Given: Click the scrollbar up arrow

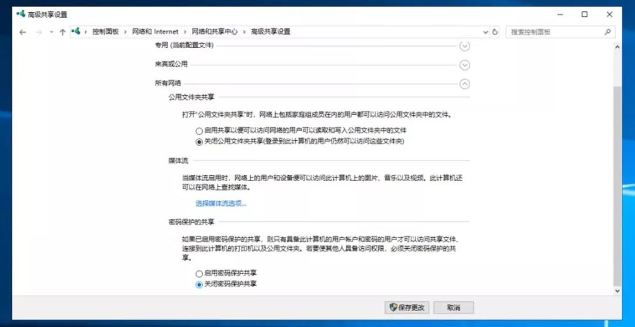Looking at the screenshot, I should click(x=617, y=47).
